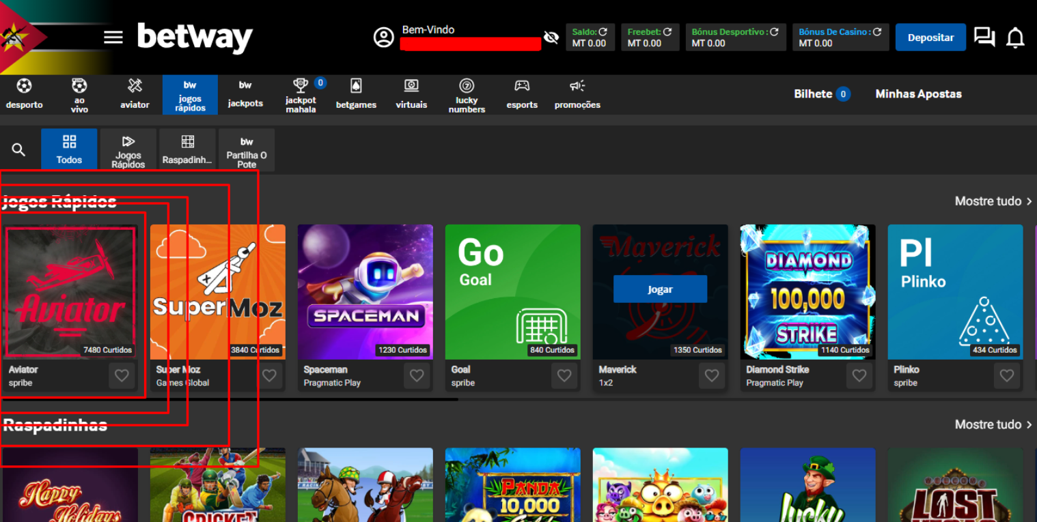The height and width of the screenshot is (522, 1037).
Task: Open the user account profile icon
Action: point(384,37)
